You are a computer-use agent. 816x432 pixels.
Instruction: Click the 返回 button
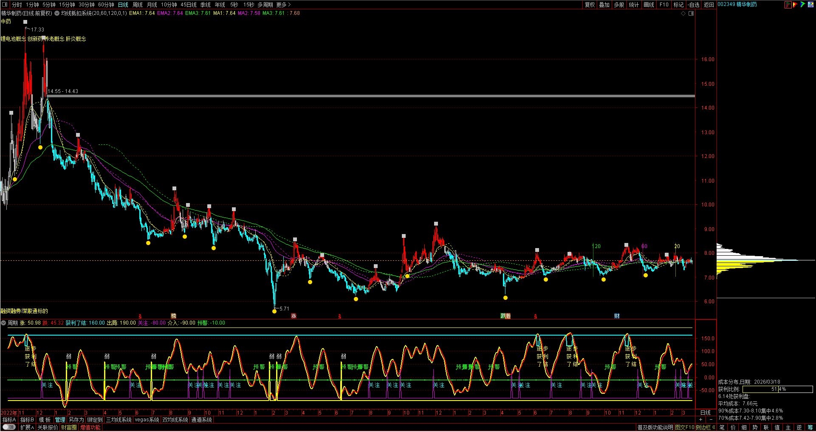(x=709, y=5)
